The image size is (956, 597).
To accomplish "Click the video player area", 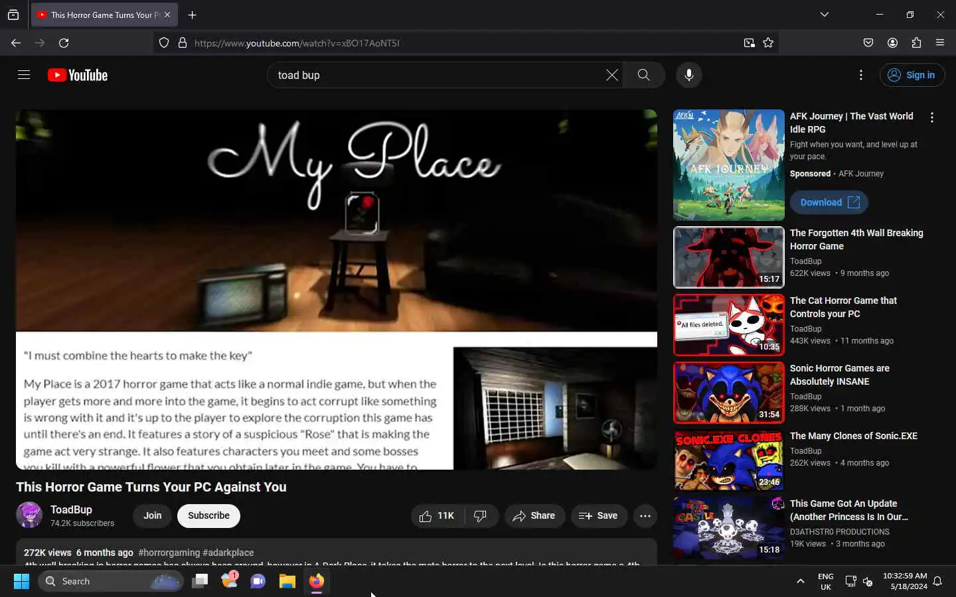I will (337, 289).
